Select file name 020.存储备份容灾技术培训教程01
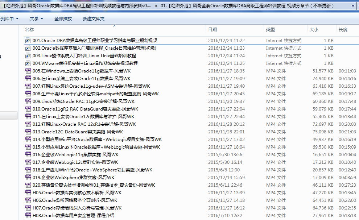 click(x=94, y=185)
